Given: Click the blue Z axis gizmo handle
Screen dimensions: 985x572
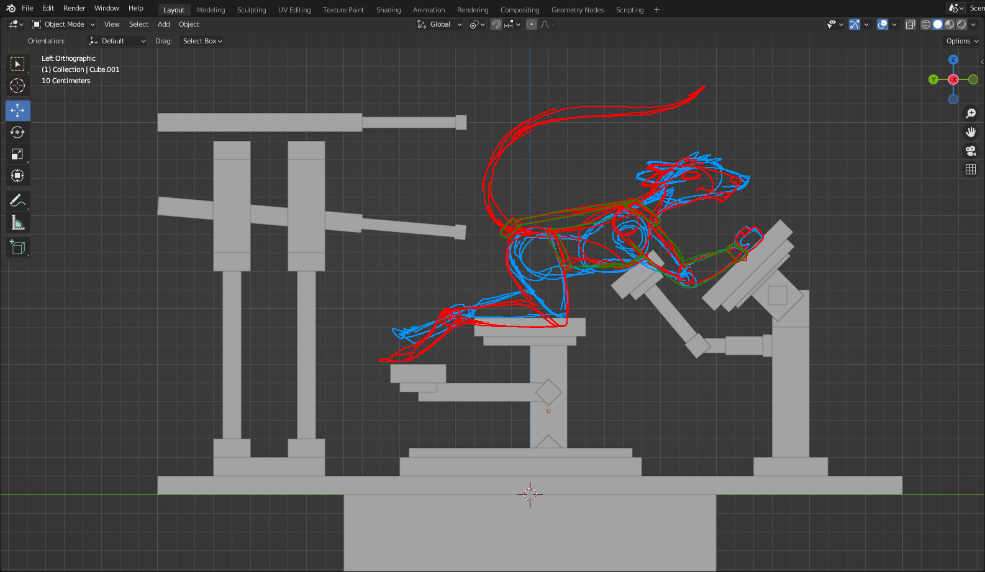Looking at the screenshot, I should [953, 60].
